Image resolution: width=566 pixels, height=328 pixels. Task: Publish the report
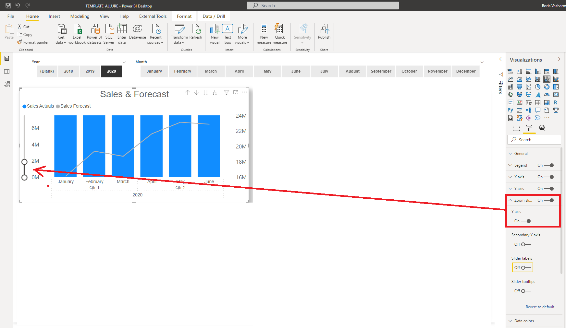[x=324, y=32]
